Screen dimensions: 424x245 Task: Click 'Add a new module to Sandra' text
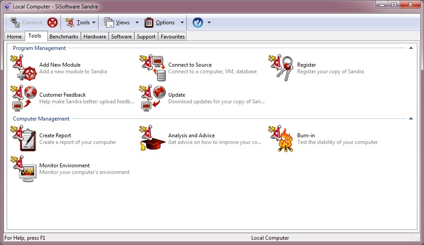click(x=73, y=72)
